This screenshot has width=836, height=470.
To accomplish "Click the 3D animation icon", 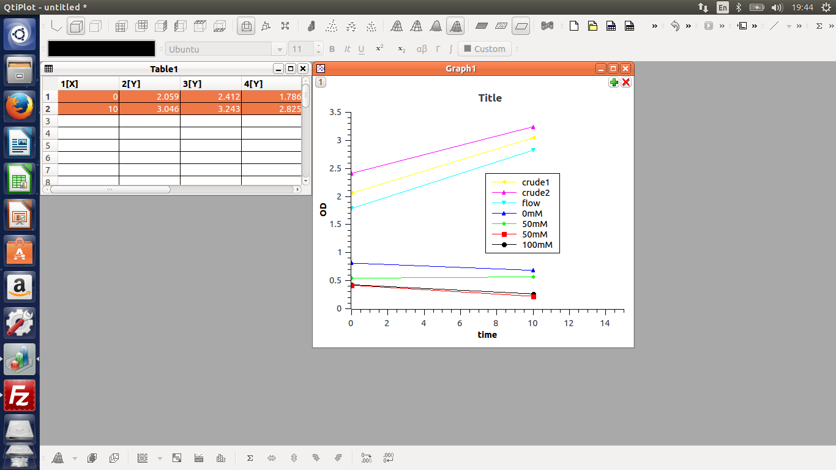I will tap(547, 26).
